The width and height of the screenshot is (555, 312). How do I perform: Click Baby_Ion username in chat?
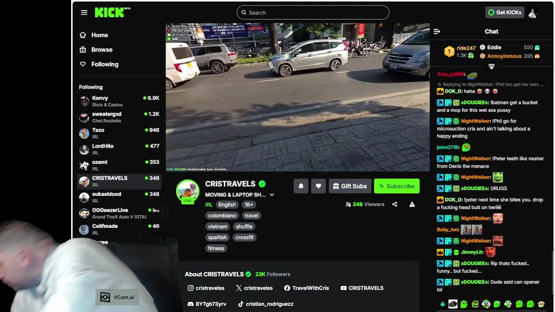447,230
